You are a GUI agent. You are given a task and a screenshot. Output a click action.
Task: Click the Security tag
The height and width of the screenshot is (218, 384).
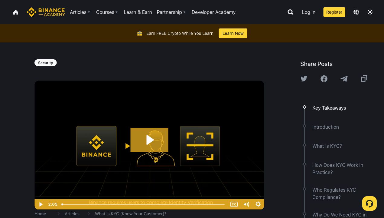[x=45, y=63]
